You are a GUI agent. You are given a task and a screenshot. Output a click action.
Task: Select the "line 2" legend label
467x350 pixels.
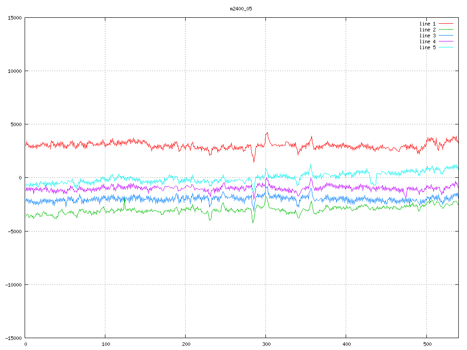click(x=427, y=30)
